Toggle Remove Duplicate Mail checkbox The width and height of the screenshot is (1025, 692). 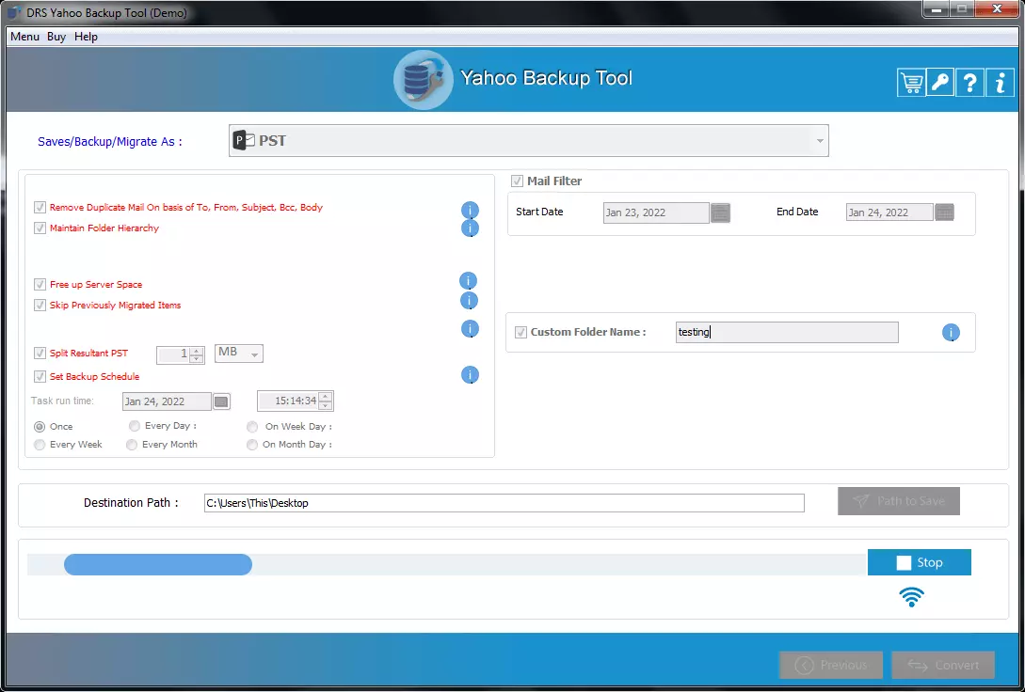click(x=40, y=208)
